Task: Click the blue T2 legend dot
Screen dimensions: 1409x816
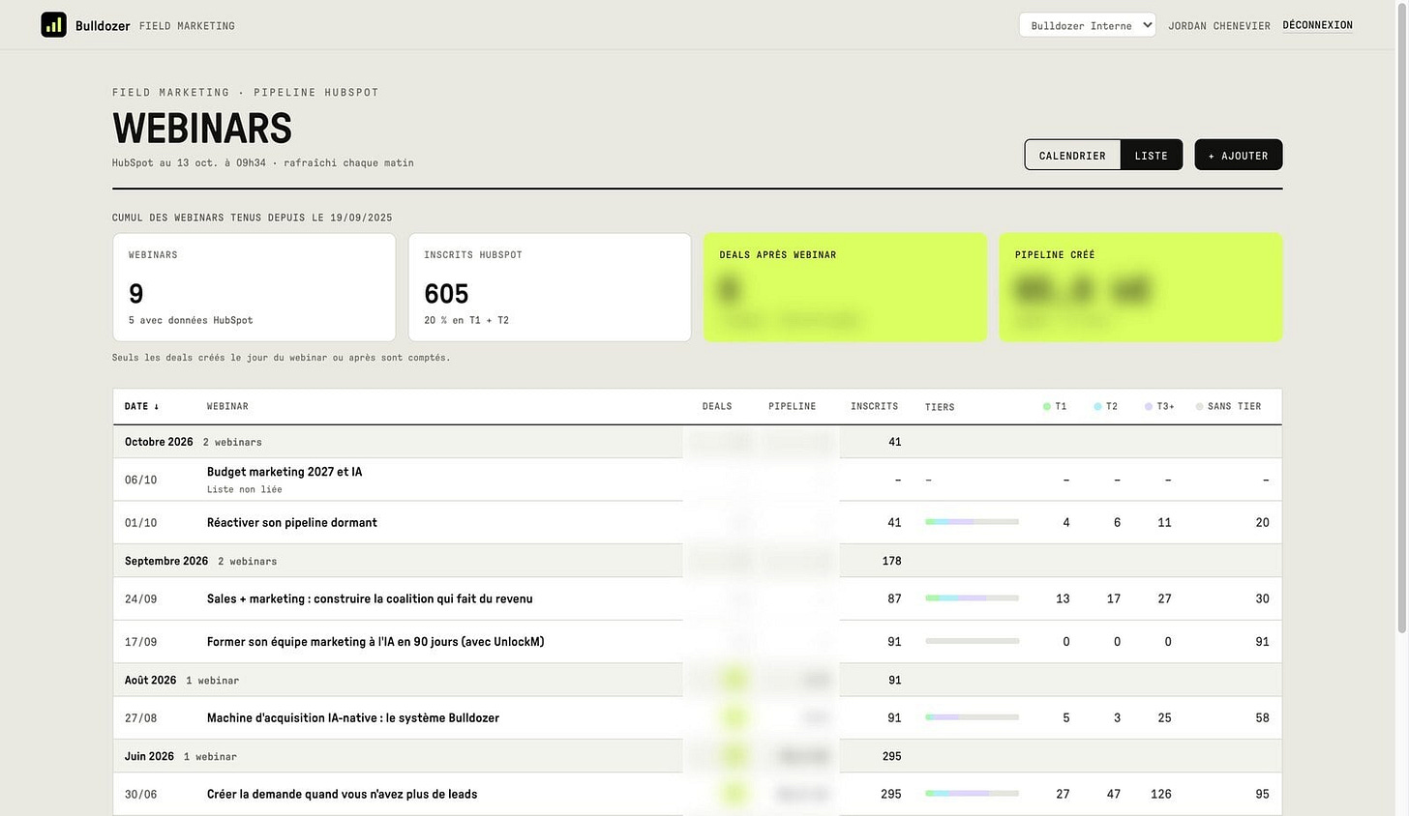Action: click(x=1097, y=406)
